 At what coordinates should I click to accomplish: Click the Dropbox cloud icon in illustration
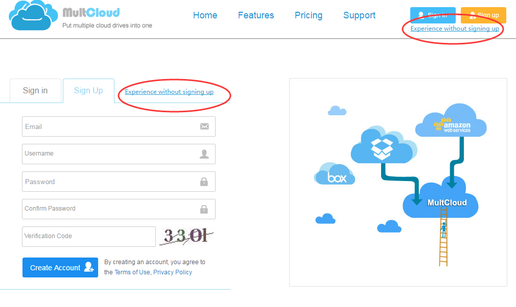383,145
